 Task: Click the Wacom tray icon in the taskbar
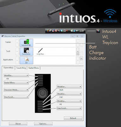click(59, 31)
